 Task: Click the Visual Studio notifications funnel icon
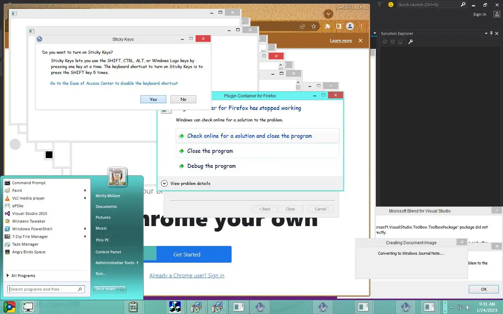pyautogui.click(x=379, y=4)
